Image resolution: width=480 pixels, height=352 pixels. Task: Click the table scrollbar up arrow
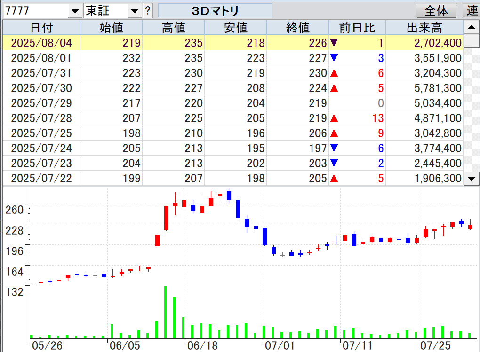(472, 28)
